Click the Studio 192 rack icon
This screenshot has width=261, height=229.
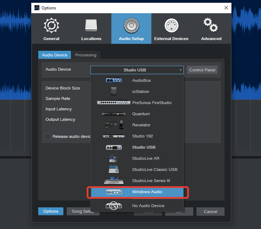114,136
